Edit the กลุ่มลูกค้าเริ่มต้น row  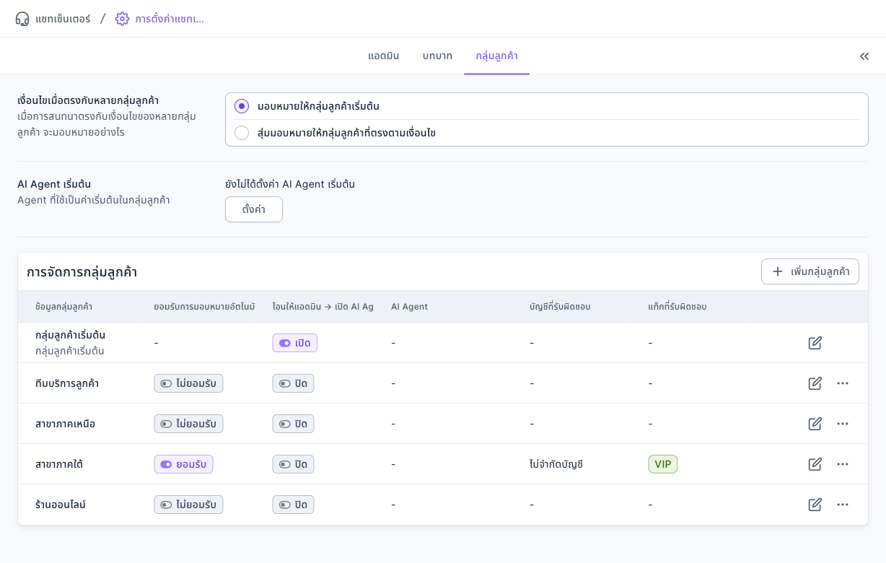(x=815, y=343)
